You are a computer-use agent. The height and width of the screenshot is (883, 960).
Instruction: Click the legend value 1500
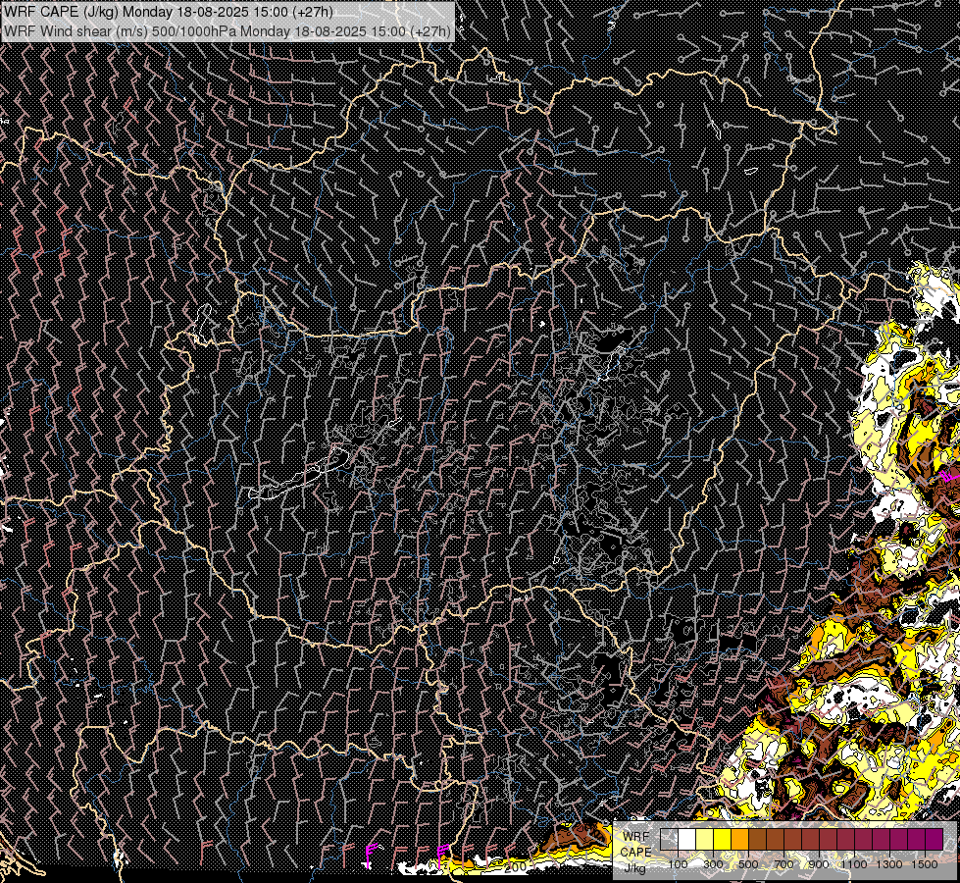click(x=925, y=864)
